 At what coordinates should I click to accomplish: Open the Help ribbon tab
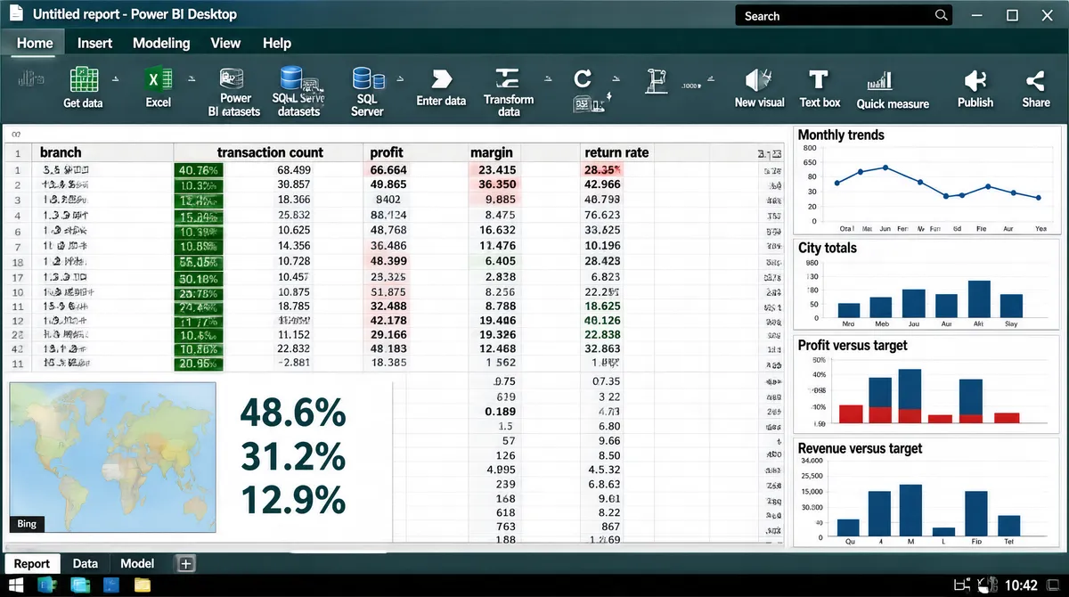(x=277, y=43)
